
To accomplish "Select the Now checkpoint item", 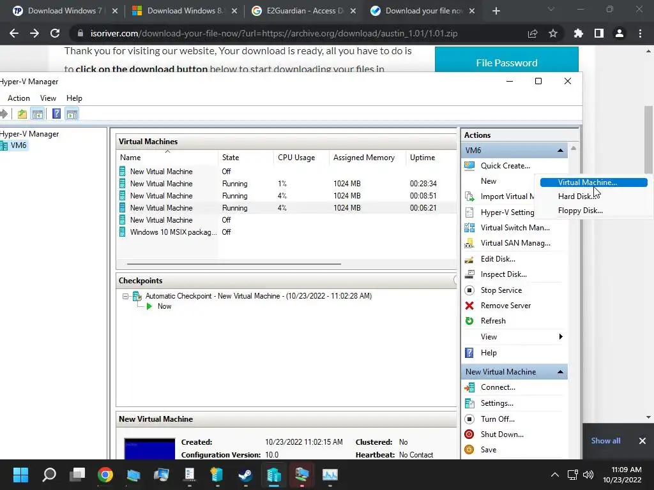I will [x=164, y=306].
